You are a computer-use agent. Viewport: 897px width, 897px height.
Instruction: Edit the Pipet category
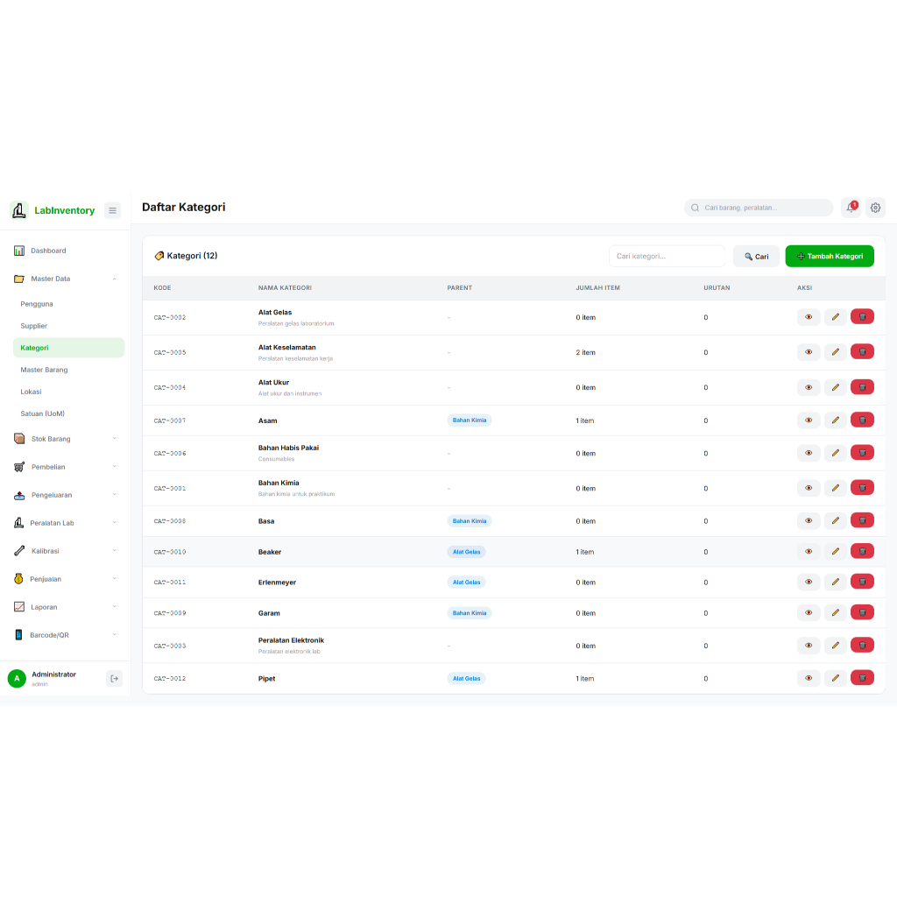point(835,678)
